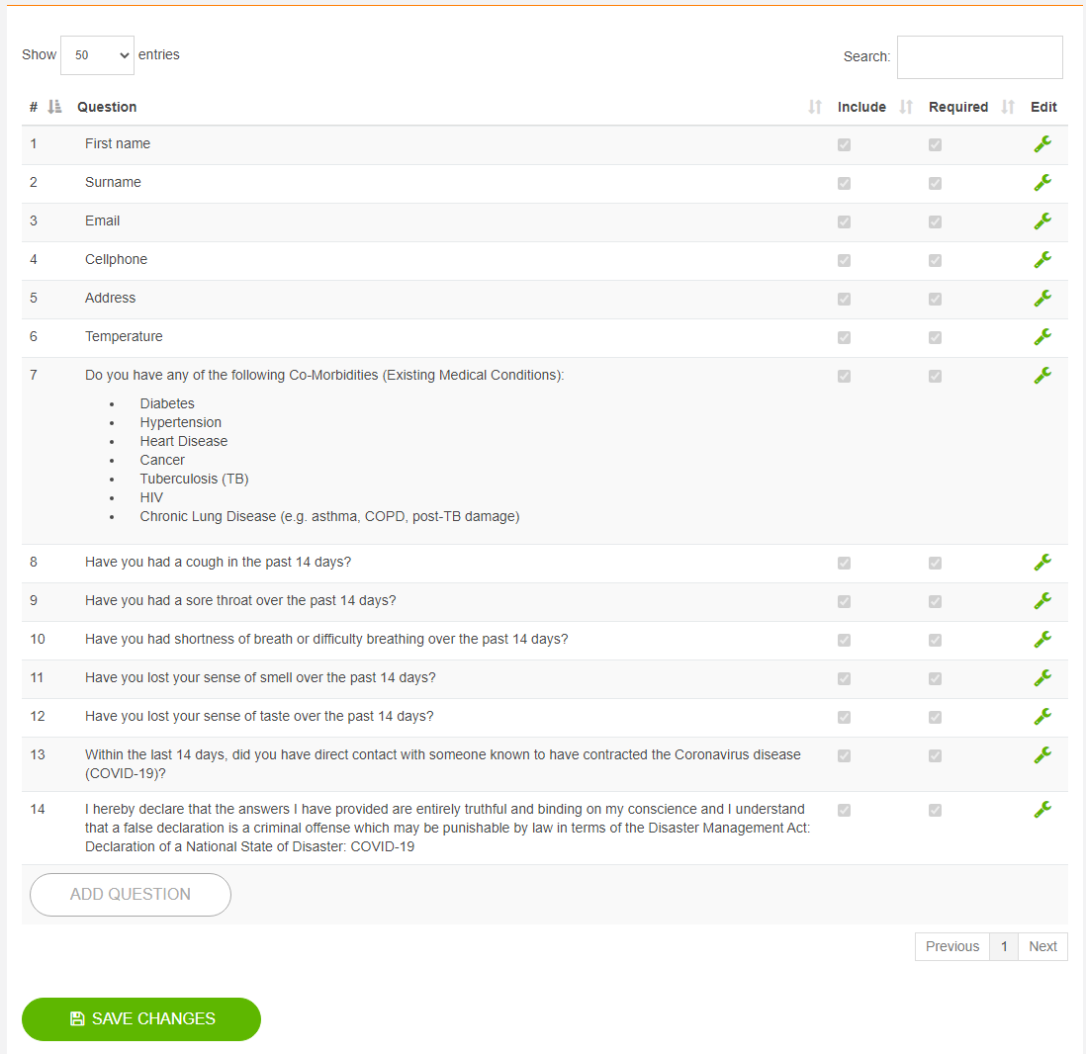Sort by the Required column header
This screenshot has height=1054, width=1086.
click(957, 107)
